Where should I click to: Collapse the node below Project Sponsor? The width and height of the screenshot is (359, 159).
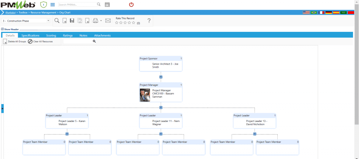coord(161,77)
